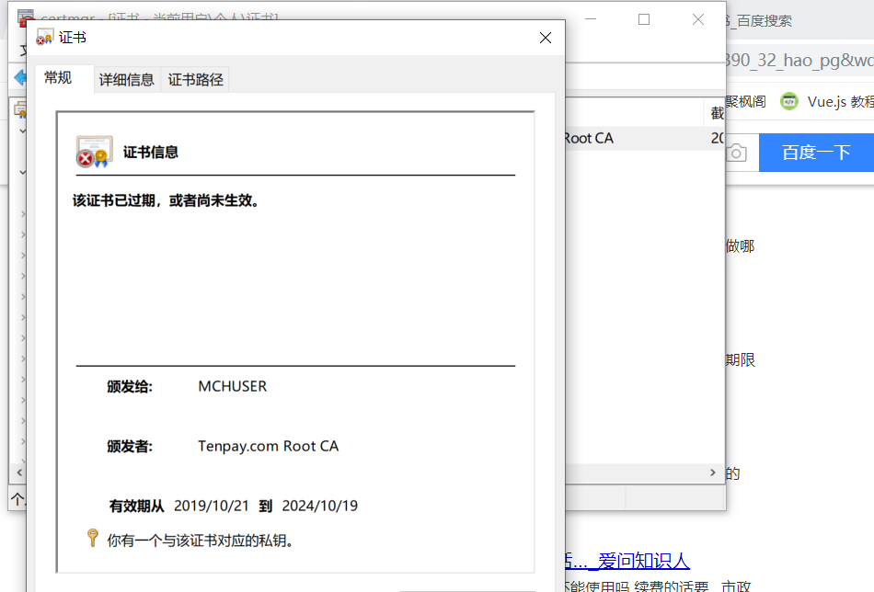This screenshot has width=874, height=592.
Task: Click the camera image-search icon in Baidu
Action: pyautogui.click(x=736, y=153)
